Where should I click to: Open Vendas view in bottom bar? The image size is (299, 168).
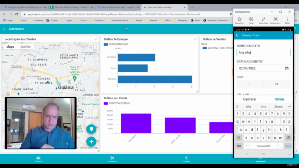[x=186, y=159]
